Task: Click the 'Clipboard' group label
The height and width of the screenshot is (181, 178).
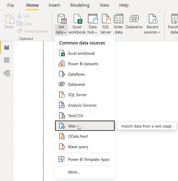Action: coord(26,38)
